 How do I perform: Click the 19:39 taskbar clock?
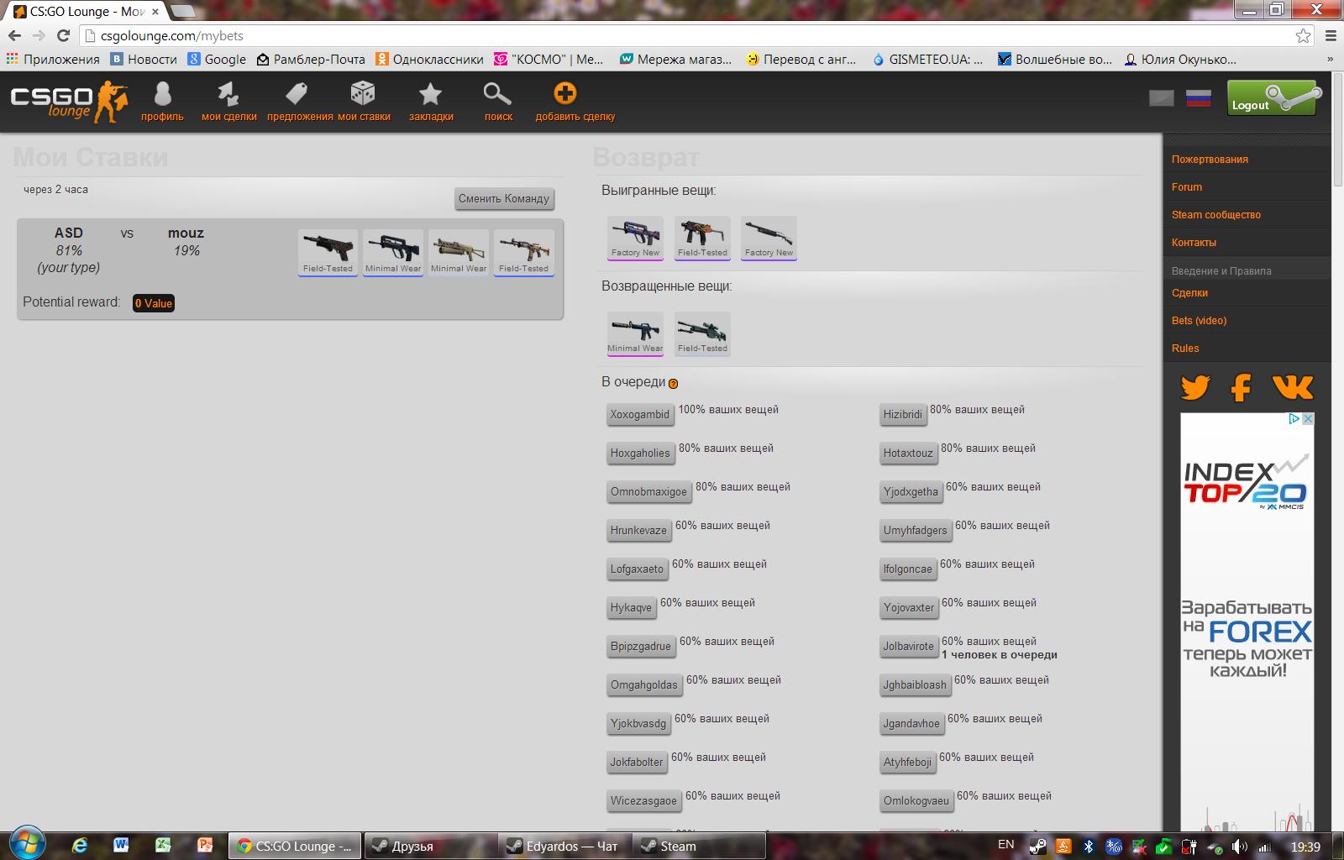(1305, 847)
